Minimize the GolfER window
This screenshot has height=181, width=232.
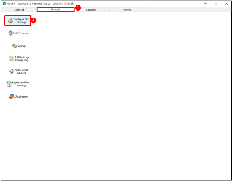click(x=205, y=4)
